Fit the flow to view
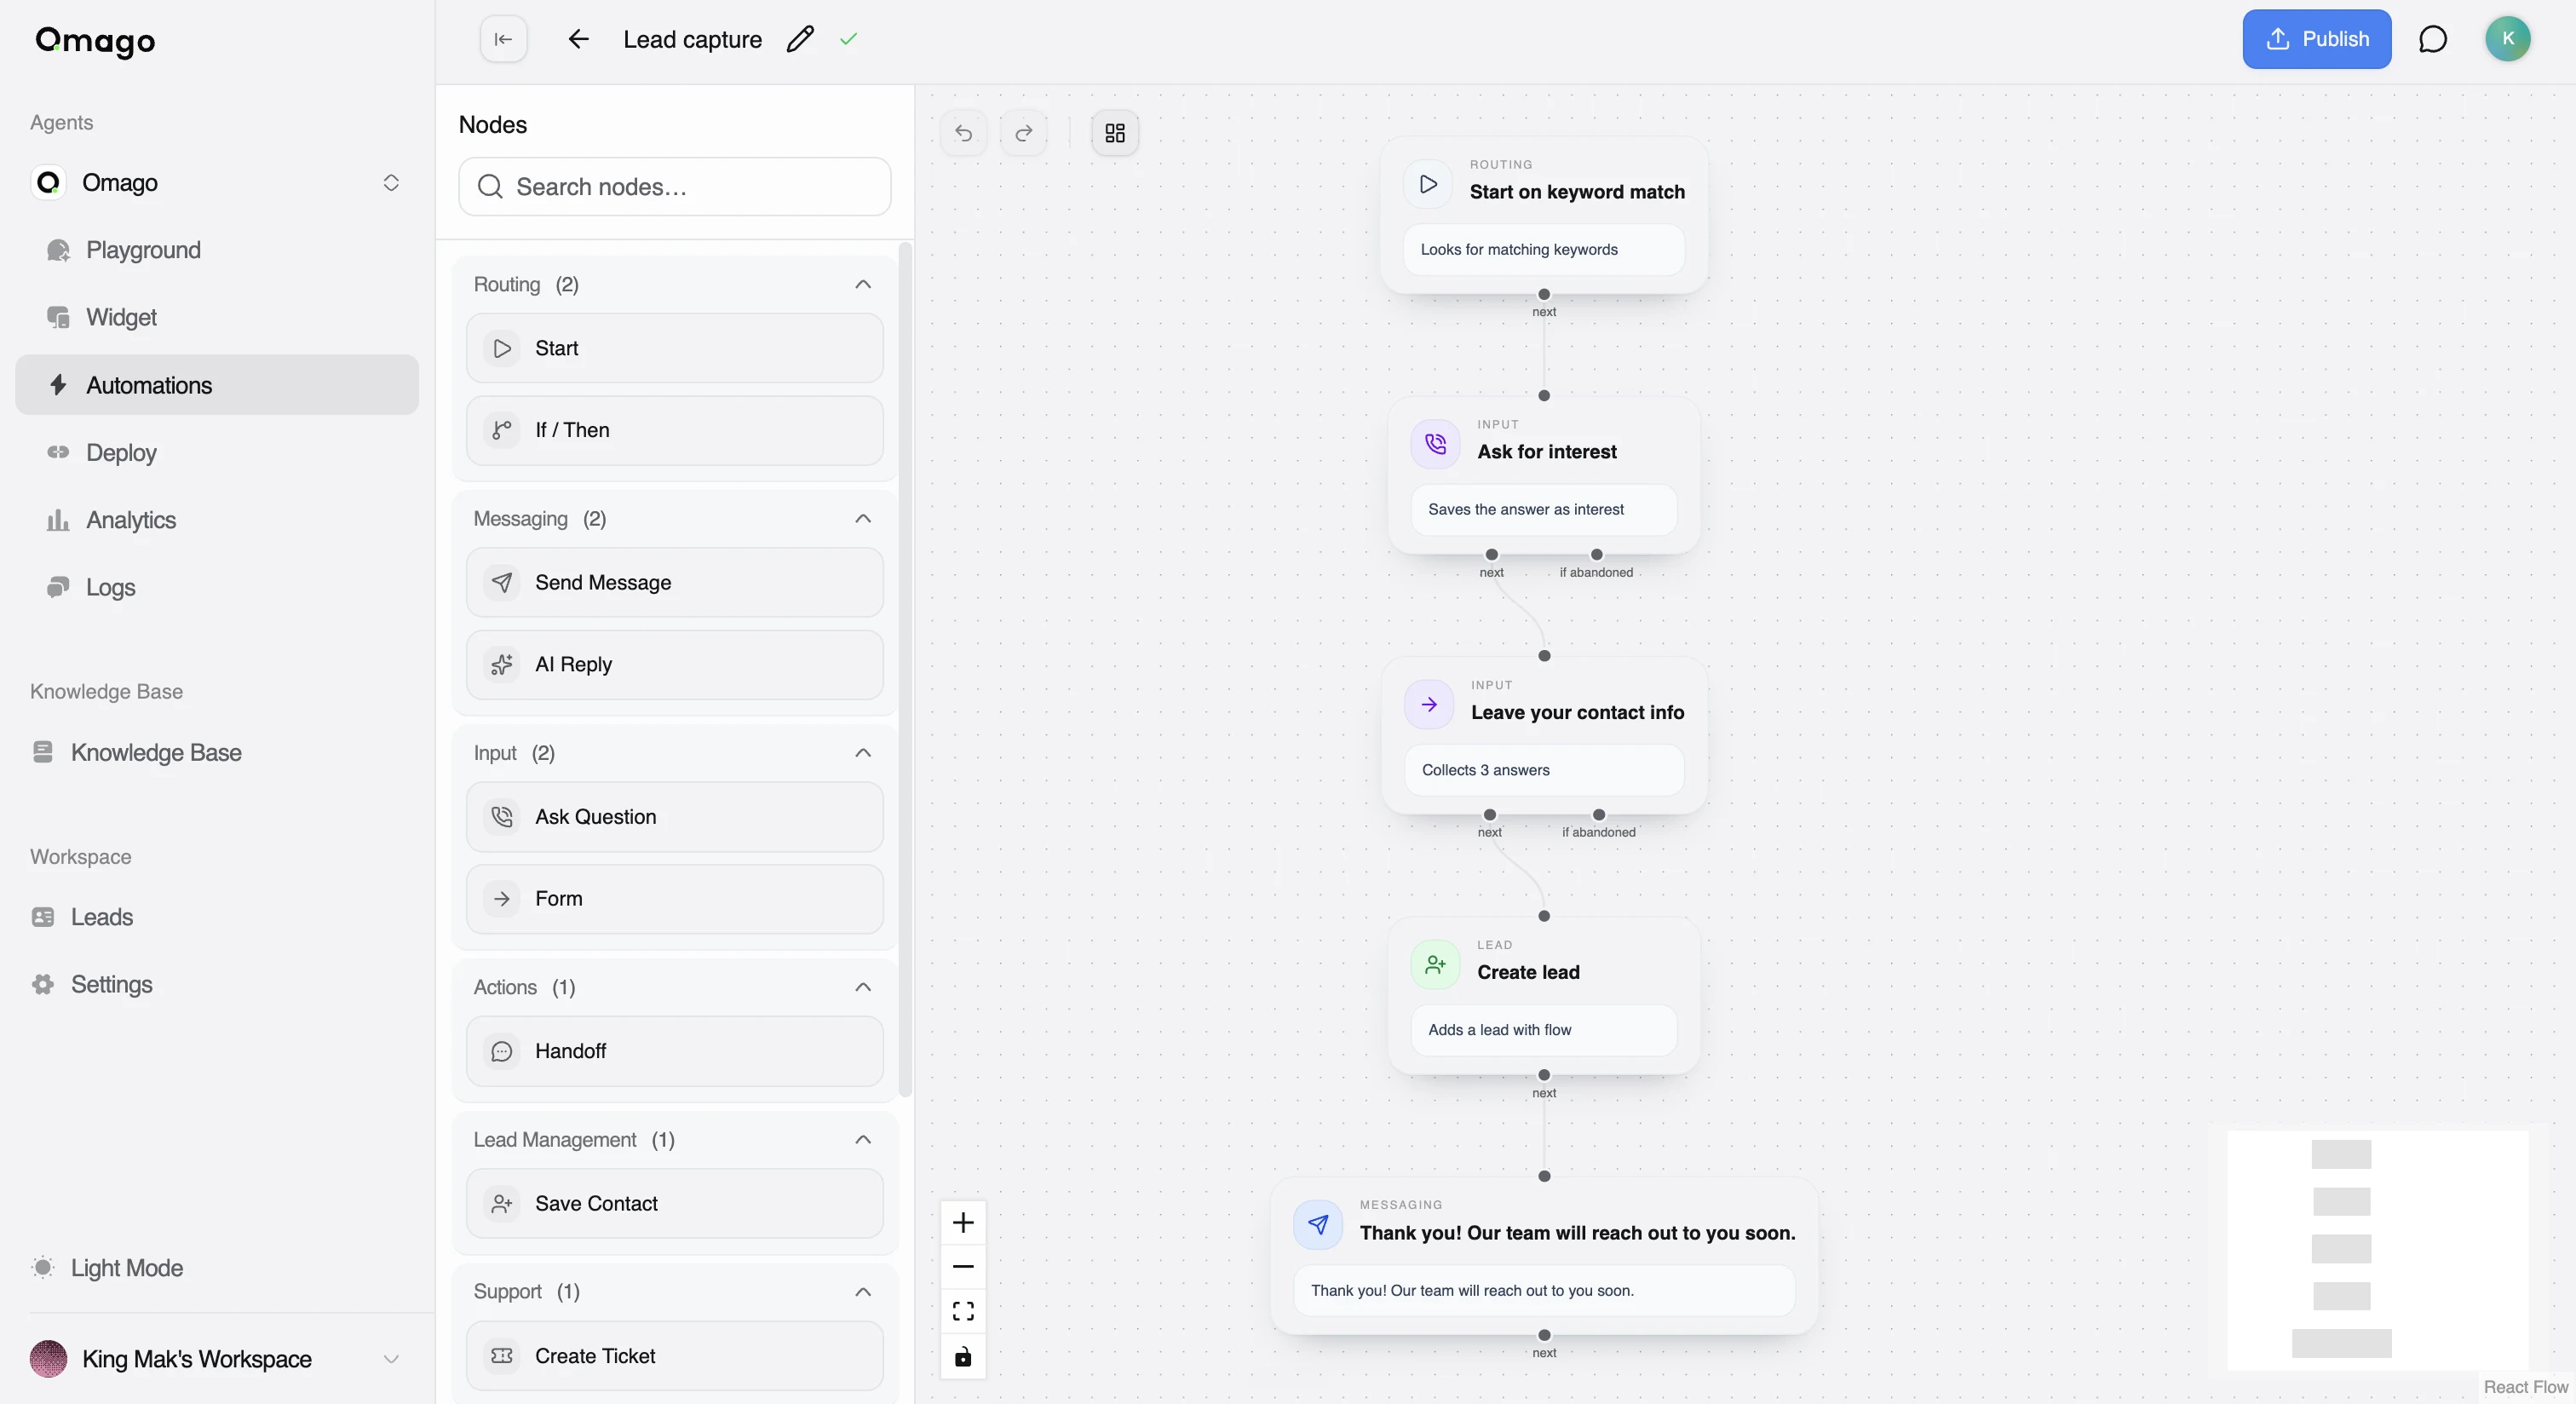The image size is (2576, 1404). click(x=963, y=1311)
